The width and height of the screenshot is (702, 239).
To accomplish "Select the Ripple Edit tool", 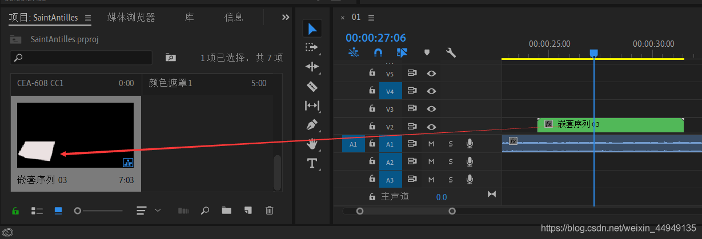I will point(312,67).
